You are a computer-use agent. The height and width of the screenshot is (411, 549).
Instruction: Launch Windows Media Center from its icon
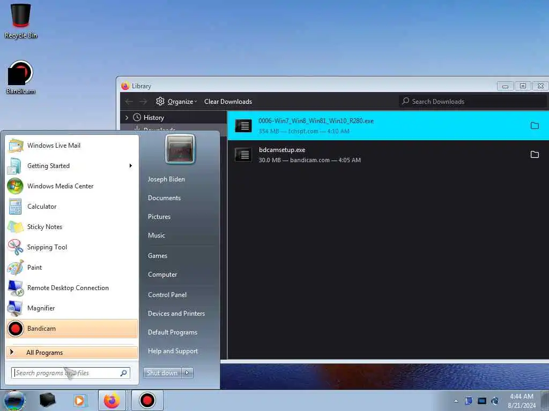point(15,186)
